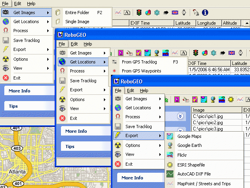Choose AutoCAD DXF File export option

tap(205, 174)
